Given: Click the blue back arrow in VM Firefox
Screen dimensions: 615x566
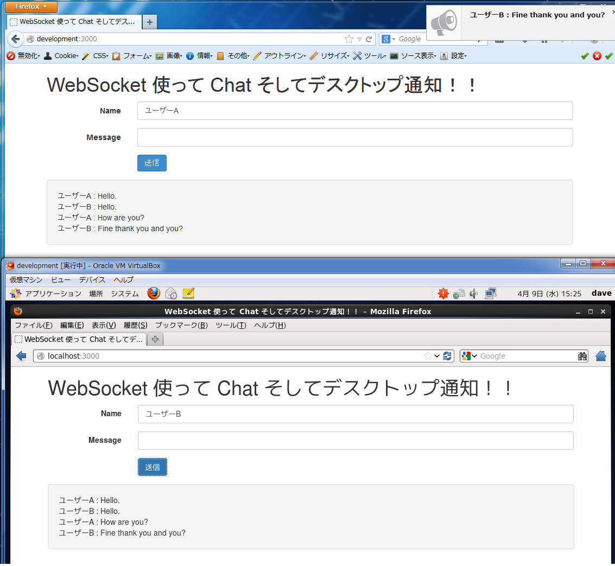Looking at the screenshot, I should click(x=21, y=356).
